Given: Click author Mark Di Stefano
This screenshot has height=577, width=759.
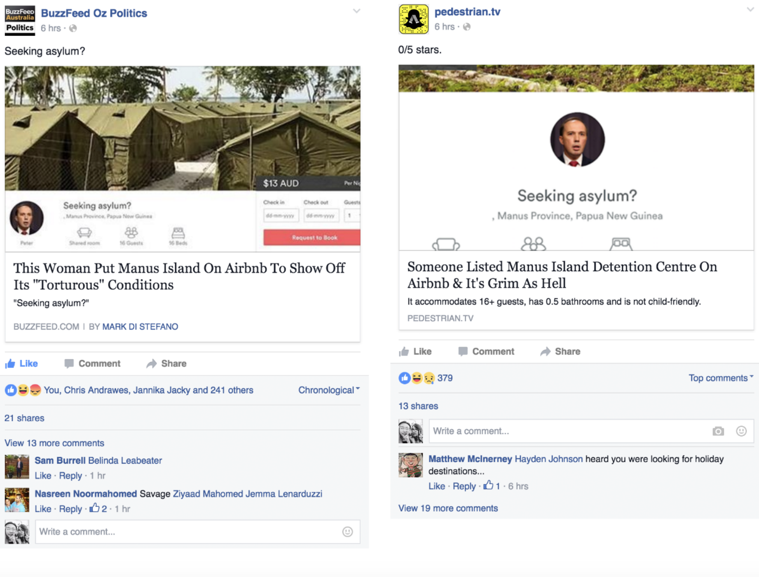Looking at the screenshot, I should [140, 327].
